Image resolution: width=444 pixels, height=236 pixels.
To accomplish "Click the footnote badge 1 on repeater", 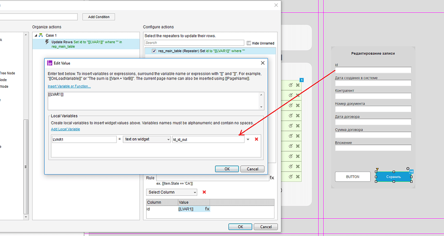I will coord(302,80).
